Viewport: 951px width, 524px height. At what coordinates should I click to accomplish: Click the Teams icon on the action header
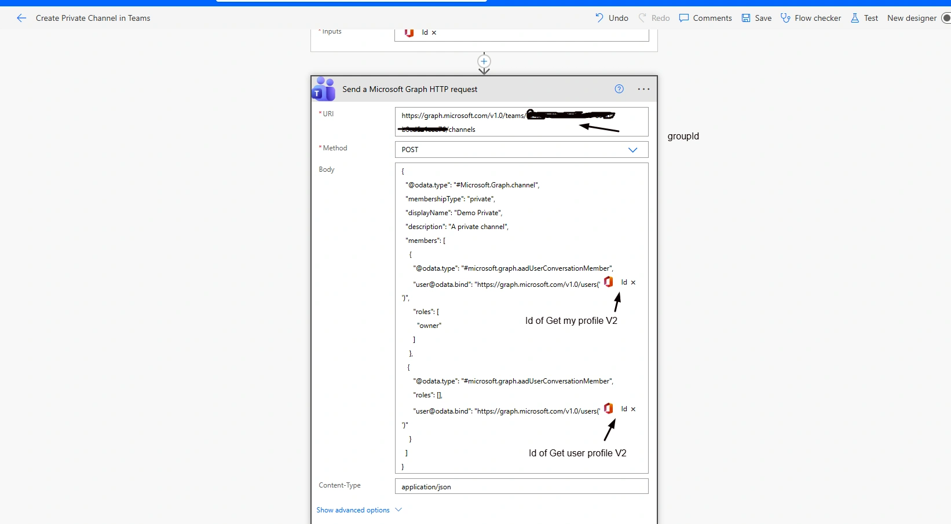323,89
